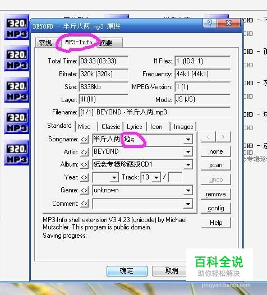This screenshot has width=267, height=295.
Task: Click the total tracks field after slash
Action: [x=175, y=177]
